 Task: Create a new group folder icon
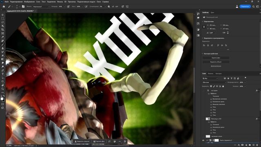point(250,145)
